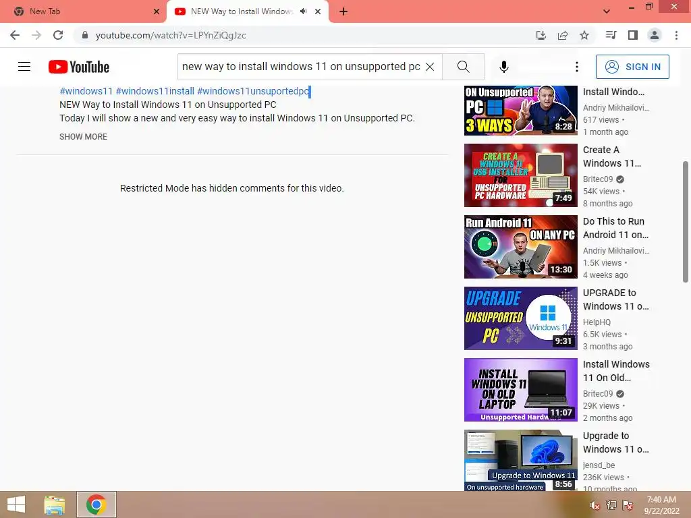
Task: Open Action Center flag tray icon
Action: tap(628, 505)
